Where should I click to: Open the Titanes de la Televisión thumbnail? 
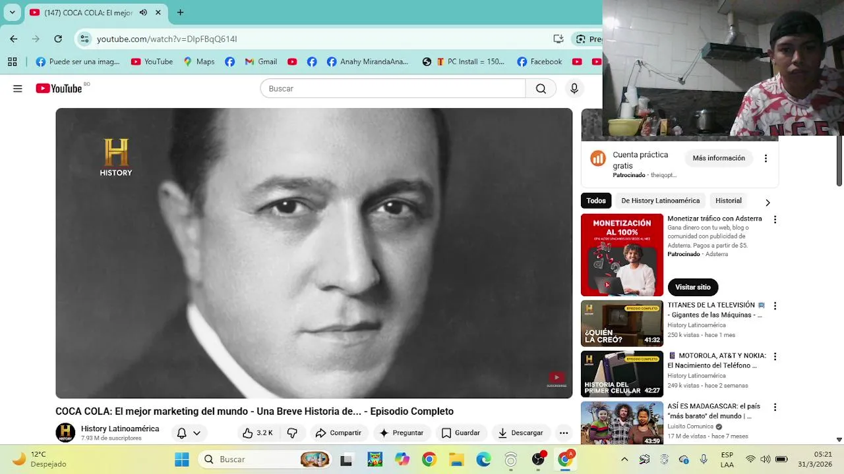click(622, 323)
